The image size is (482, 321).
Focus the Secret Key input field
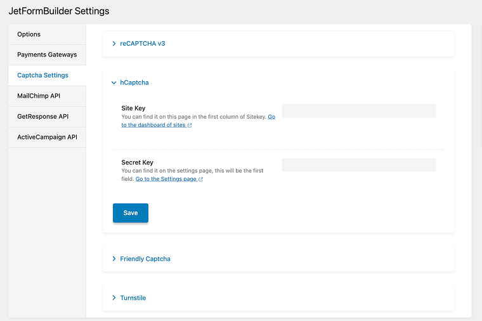click(359, 165)
